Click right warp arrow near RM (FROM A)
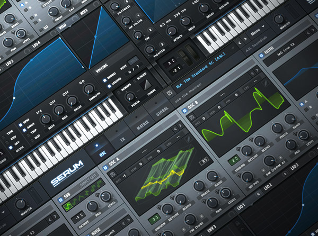318x236 pixels. [281, 157]
